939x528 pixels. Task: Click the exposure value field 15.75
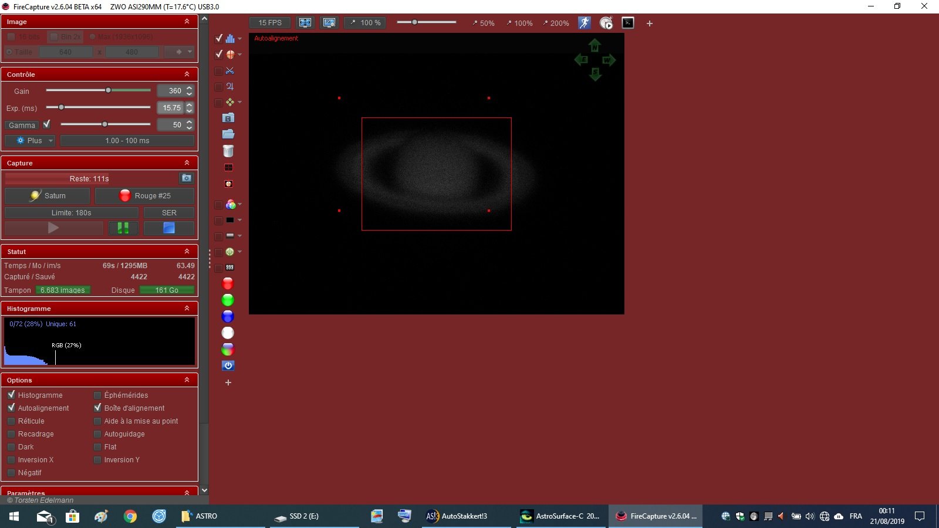pyautogui.click(x=171, y=108)
